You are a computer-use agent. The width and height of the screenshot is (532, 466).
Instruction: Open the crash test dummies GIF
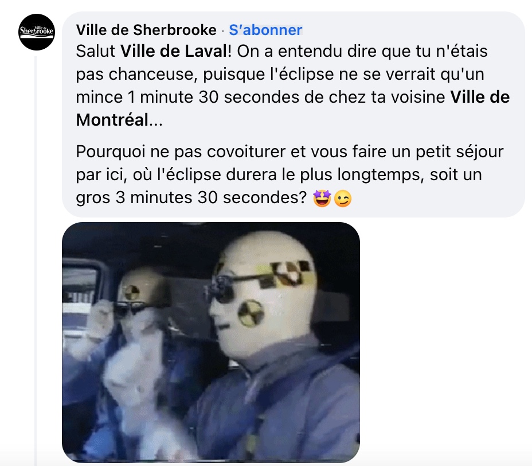[211, 342]
